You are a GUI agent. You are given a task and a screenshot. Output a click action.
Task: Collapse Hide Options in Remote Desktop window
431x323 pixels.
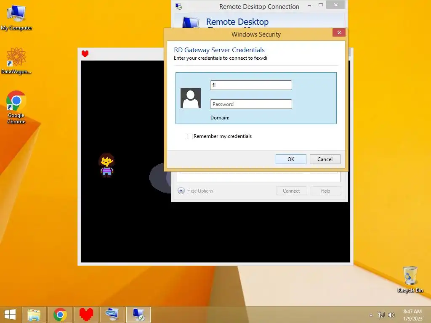click(x=195, y=191)
